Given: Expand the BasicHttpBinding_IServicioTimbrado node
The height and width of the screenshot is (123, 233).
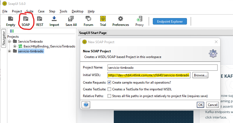Looking at the screenshot, I should tap(15, 46).
